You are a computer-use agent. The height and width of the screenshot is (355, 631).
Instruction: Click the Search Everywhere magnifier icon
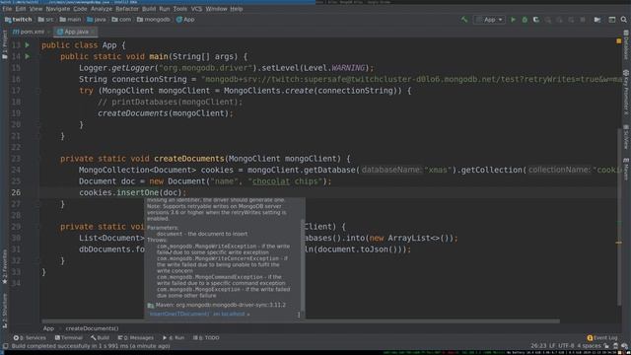click(624, 20)
